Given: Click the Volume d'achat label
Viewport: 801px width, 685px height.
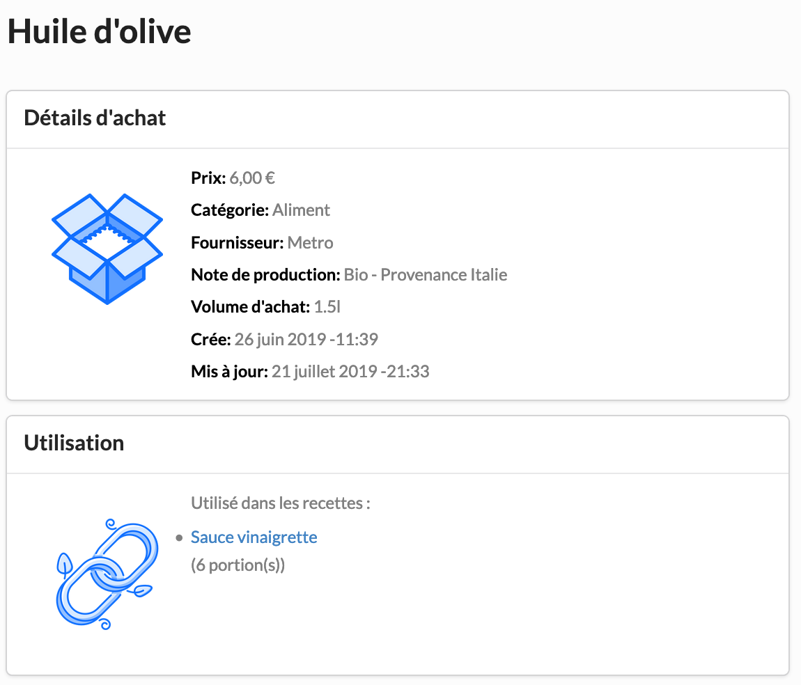Looking at the screenshot, I should (250, 307).
